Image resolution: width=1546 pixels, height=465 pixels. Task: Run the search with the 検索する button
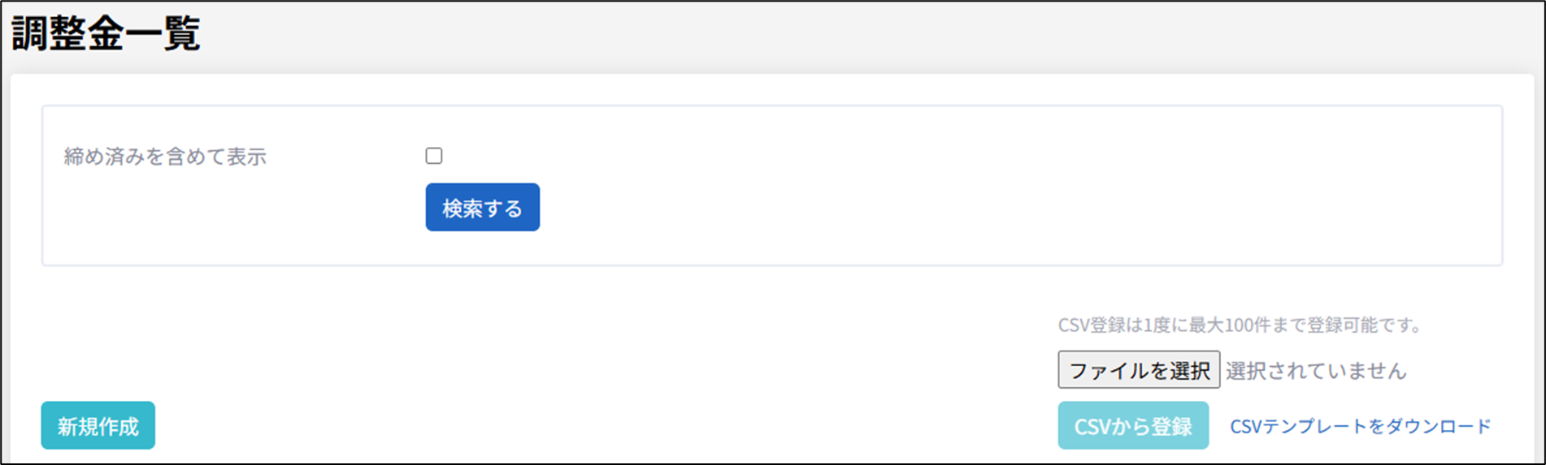point(482,208)
